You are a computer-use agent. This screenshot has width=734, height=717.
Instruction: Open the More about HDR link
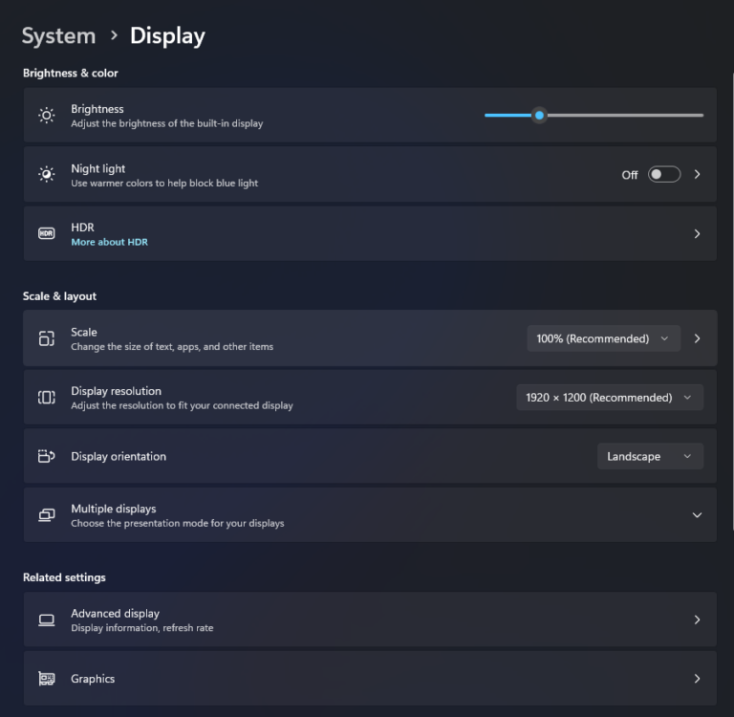coord(109,243)
